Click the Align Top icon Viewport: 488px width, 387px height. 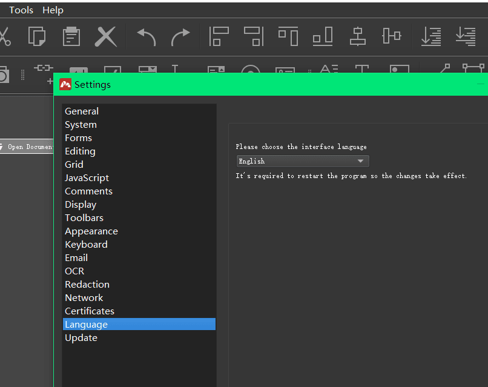click(x=288, y=36)
